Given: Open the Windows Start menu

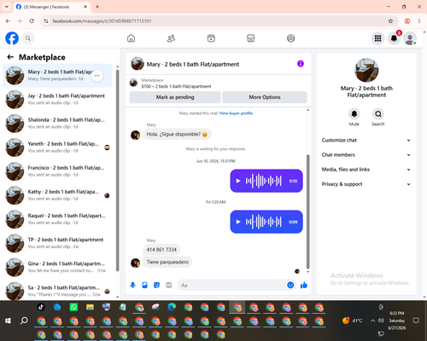Looking at the screenshot, I should (8, 321).
